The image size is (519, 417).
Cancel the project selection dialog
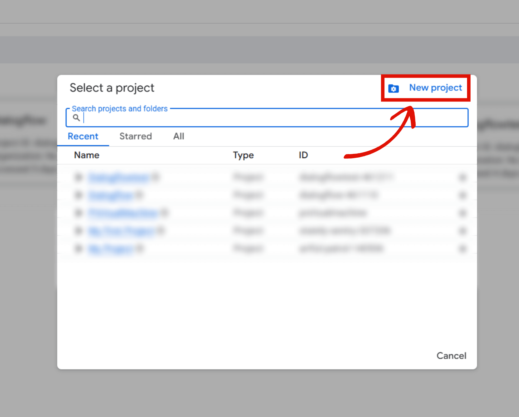point(451,356)
